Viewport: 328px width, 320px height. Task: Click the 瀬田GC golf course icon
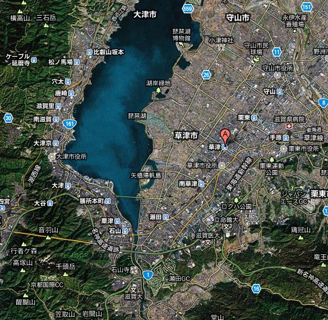pos(164,279)
